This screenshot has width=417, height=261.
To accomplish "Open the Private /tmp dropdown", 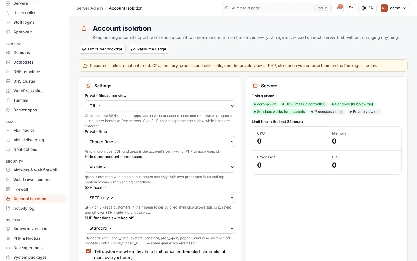I will pos(160,142).
